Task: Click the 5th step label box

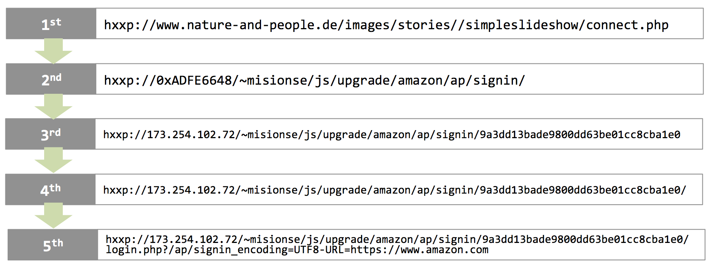Action: (53, 245)
